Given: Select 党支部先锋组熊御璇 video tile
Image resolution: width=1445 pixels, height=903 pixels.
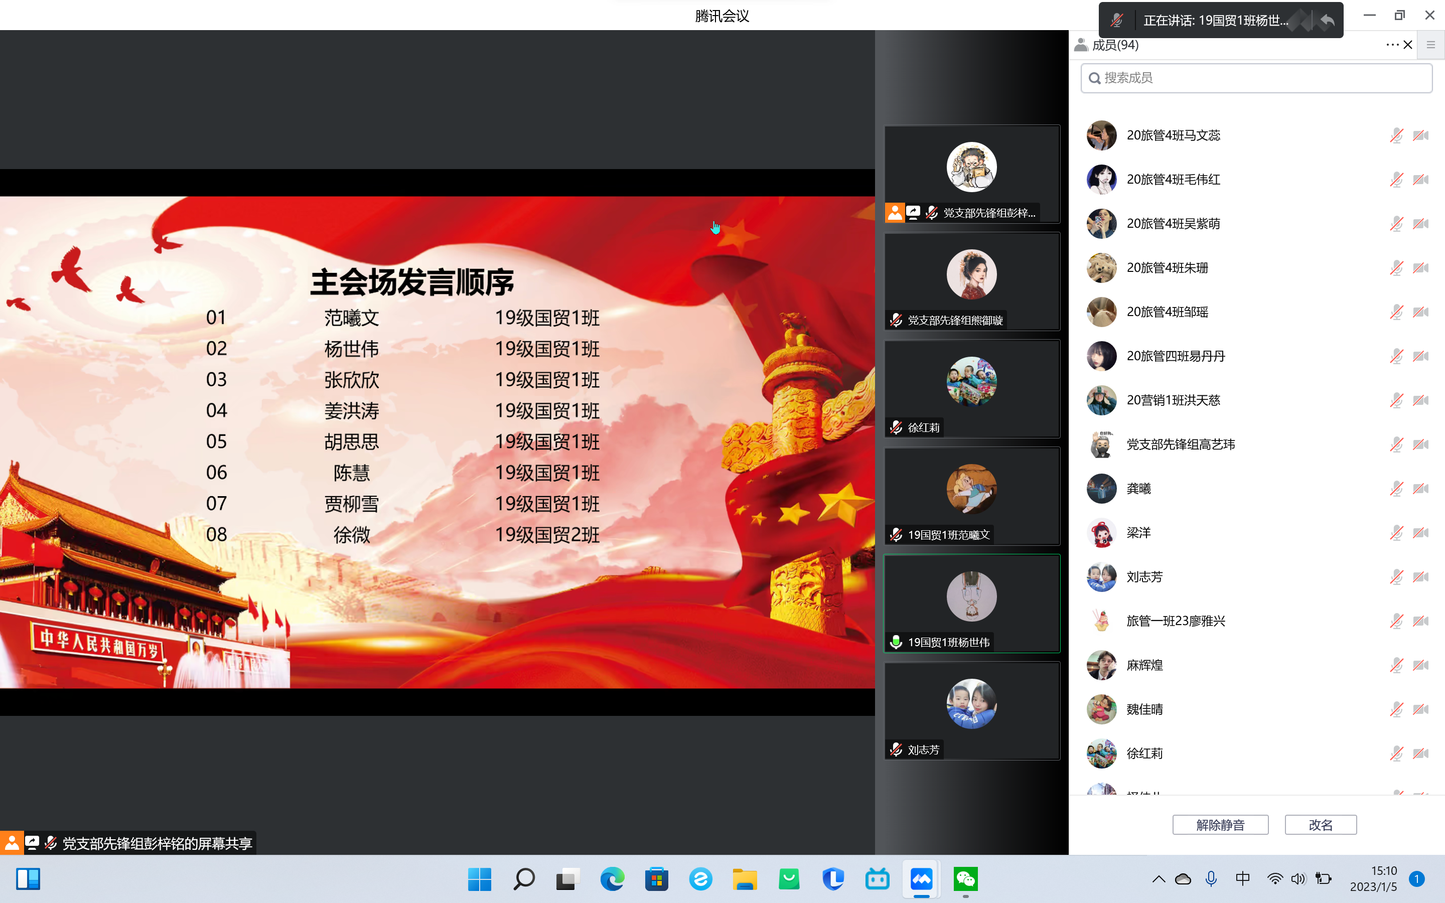Looking at the screenshot, I should [971, 281].
